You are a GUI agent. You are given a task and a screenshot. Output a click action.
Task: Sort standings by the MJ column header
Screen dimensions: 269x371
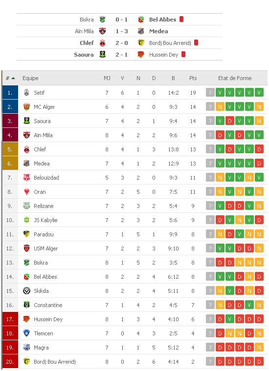107,78
